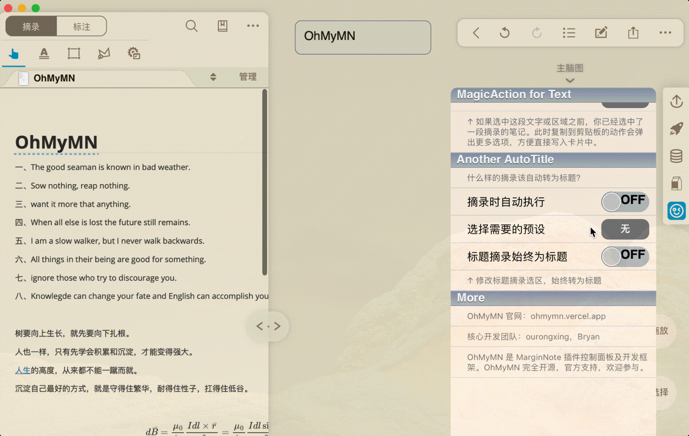Image resolution: width=689 pixels, height=436 pixels.
Task: Click 'All things in their being' line
Action: 110,259
